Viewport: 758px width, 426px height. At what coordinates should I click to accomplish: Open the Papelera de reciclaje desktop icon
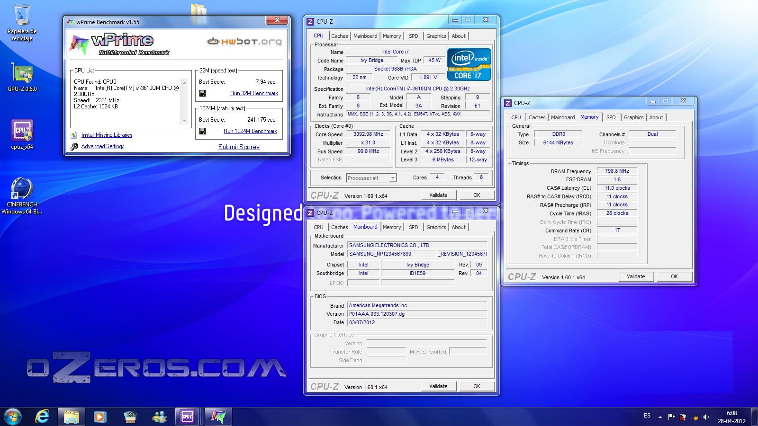[22, 23]
